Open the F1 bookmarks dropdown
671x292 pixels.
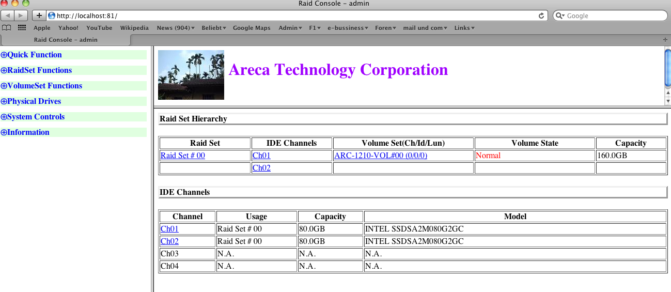tap(315, 28)
